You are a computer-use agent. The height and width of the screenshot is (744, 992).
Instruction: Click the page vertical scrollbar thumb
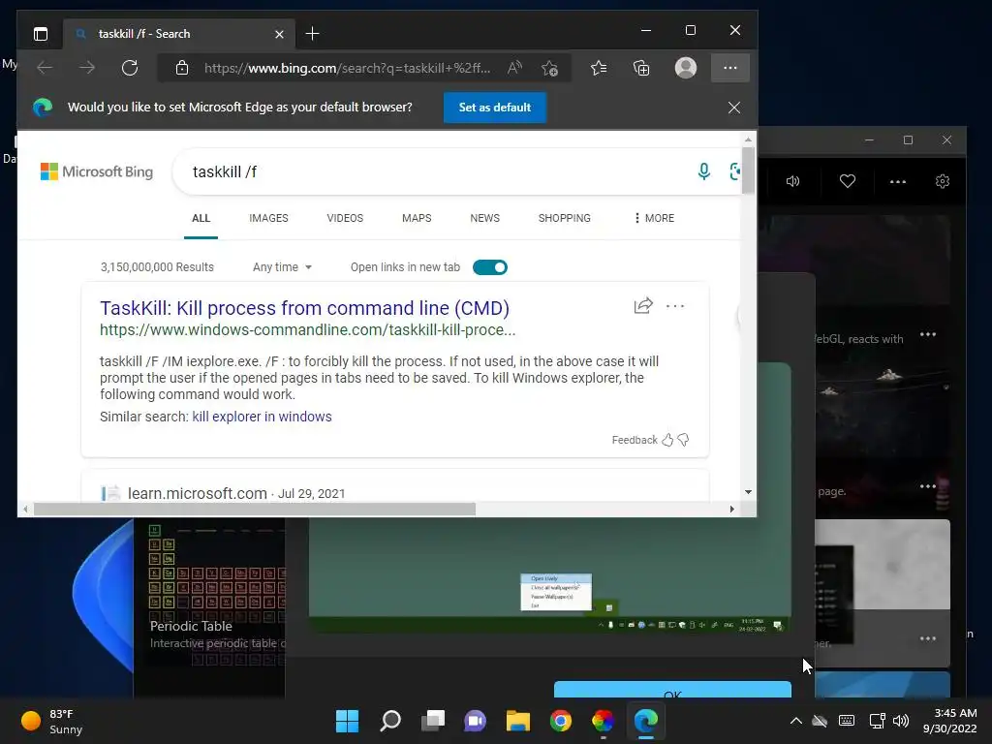coord(748,170)
